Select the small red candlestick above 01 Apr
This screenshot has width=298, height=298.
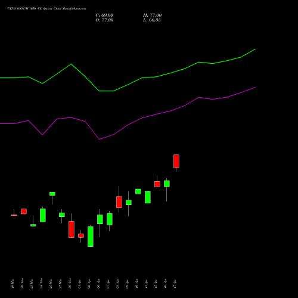[x=81, y=235]
